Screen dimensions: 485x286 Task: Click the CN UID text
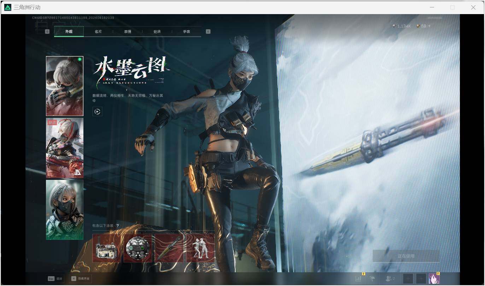click(x=73, y=18)
